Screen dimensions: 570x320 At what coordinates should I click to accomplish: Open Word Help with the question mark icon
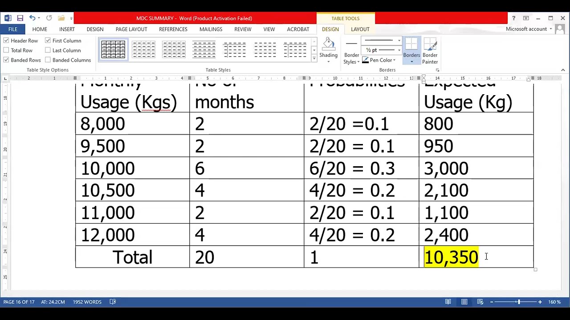513,18
